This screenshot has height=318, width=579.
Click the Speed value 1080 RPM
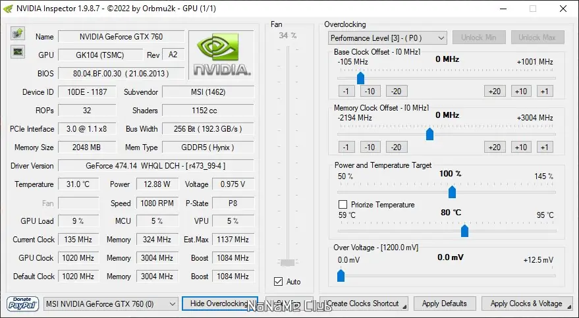[157, 203]
